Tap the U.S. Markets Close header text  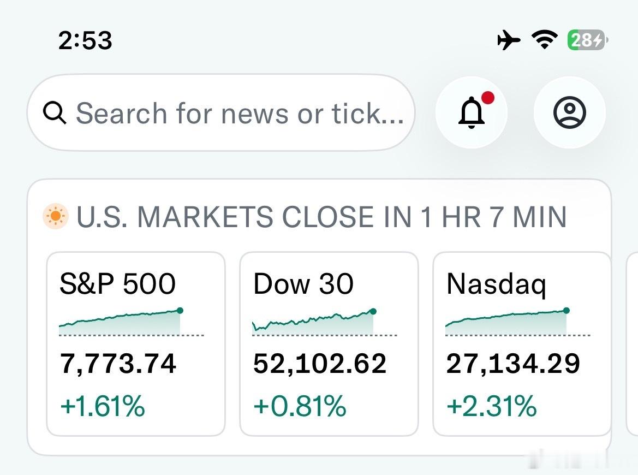[321, 217]
